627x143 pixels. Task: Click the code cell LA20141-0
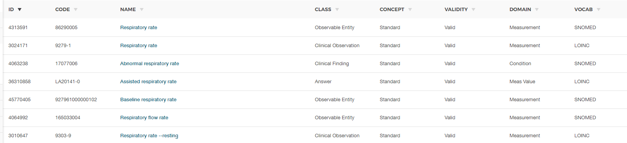point(68,82)
